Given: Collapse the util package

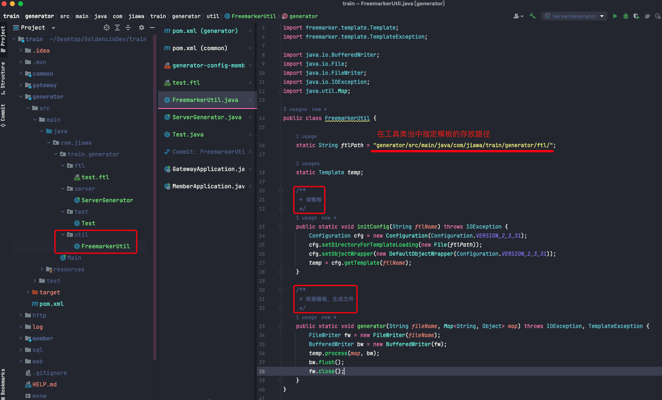Looking at the screenshot, I should (x=63, y=235).
